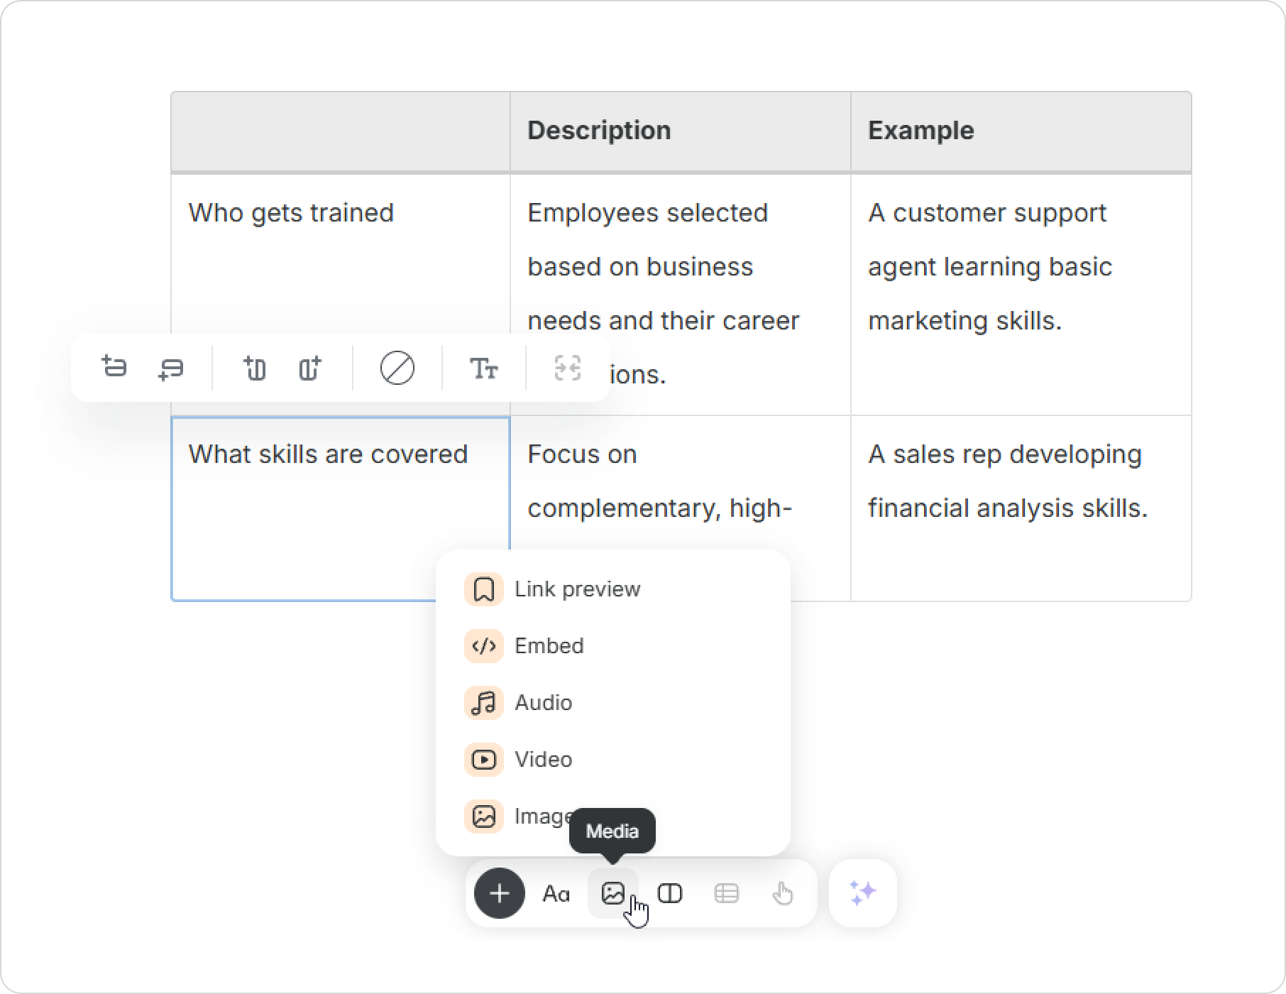
Task: Select Link preview from media menu
Action: point(576,589)
